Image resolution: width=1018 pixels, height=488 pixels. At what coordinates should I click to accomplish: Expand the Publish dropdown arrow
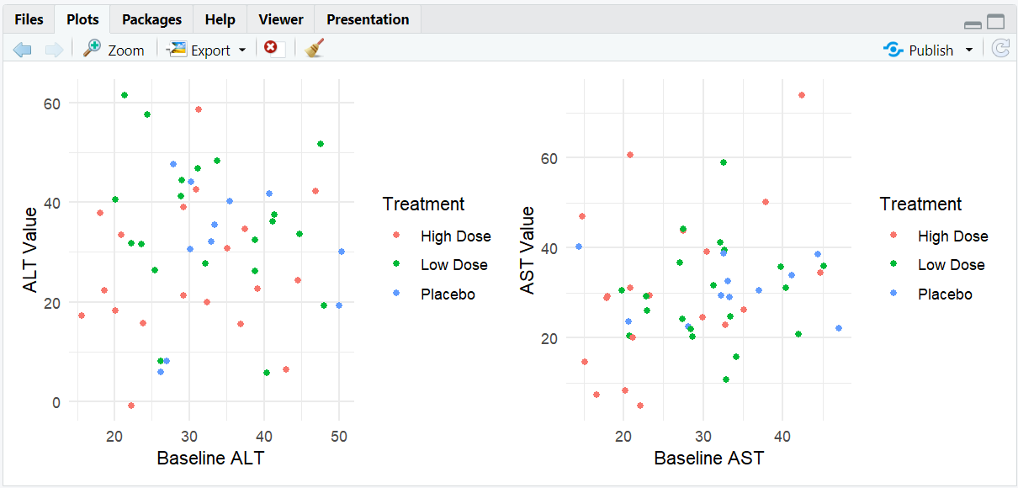(x=969, y=50)
